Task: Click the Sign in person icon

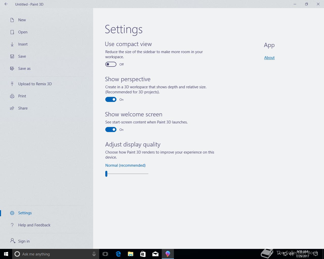Action: click(13, 241)
